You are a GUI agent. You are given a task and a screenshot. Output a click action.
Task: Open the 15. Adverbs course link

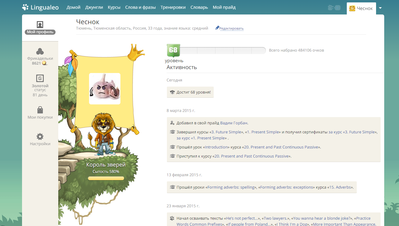pyautogui.click(x=340, y=187)
